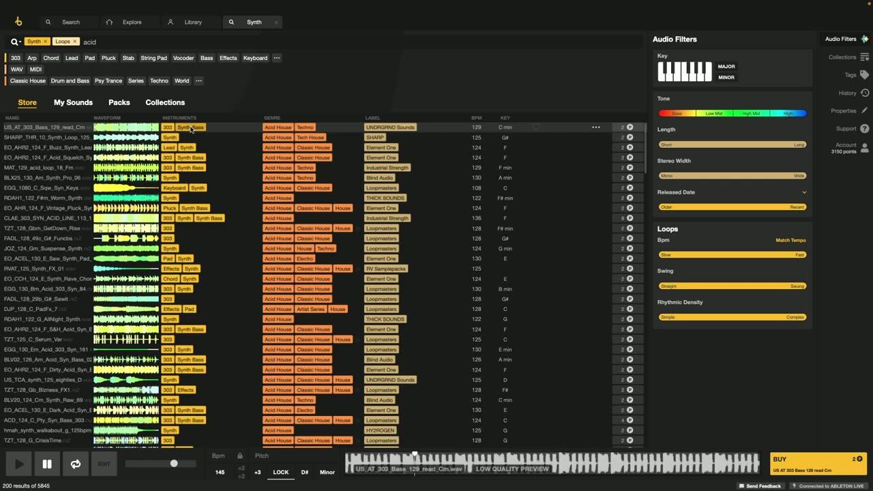This screenshot has width=873, height=491.
Task: Select the MINOR key filter
Action: 726,77
